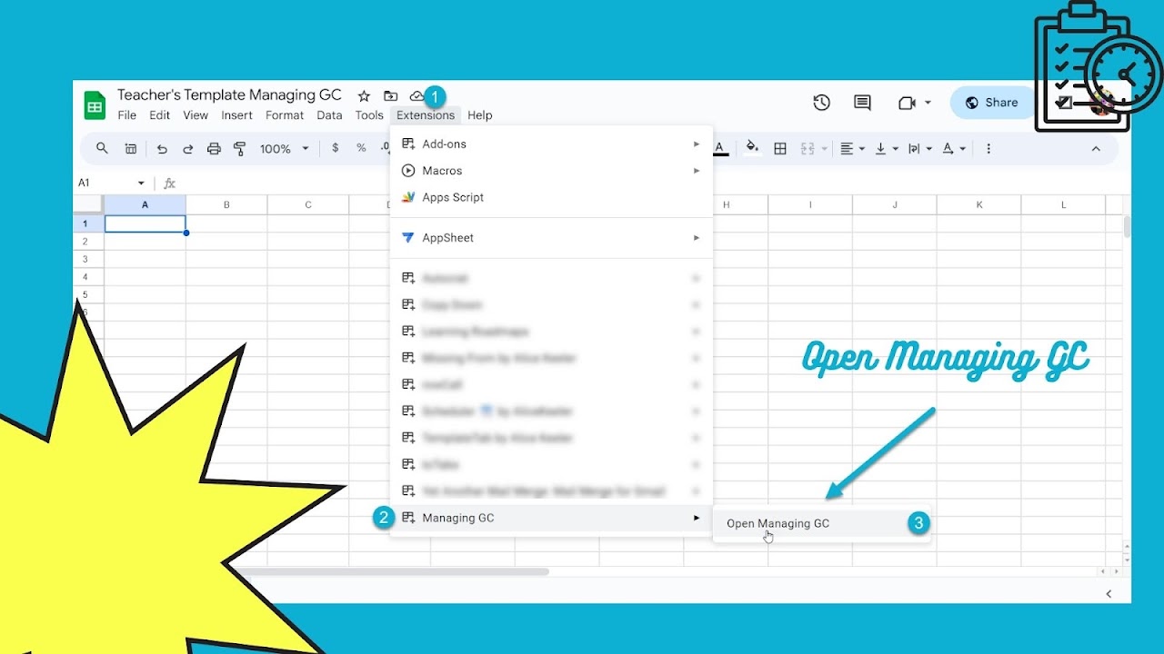This screenshot has height=654, width=1164.
Task: Select column B header
Action: pos(226,205)
